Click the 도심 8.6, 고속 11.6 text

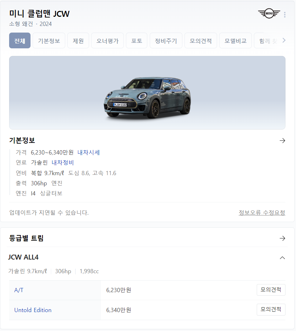[92, 173]
